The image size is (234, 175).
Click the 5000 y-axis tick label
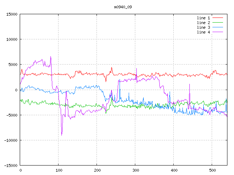point(13,65)
